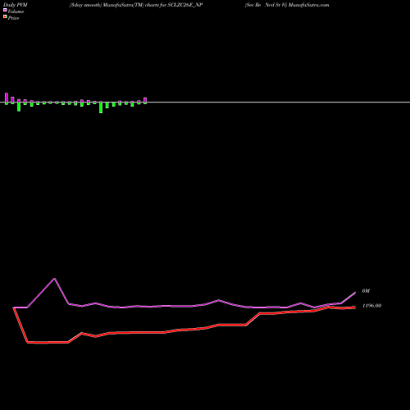Click the MunafaSutra charts for SCLZC26E_NP heading
This screenshot has height=410, width=410.
point(136,5)
